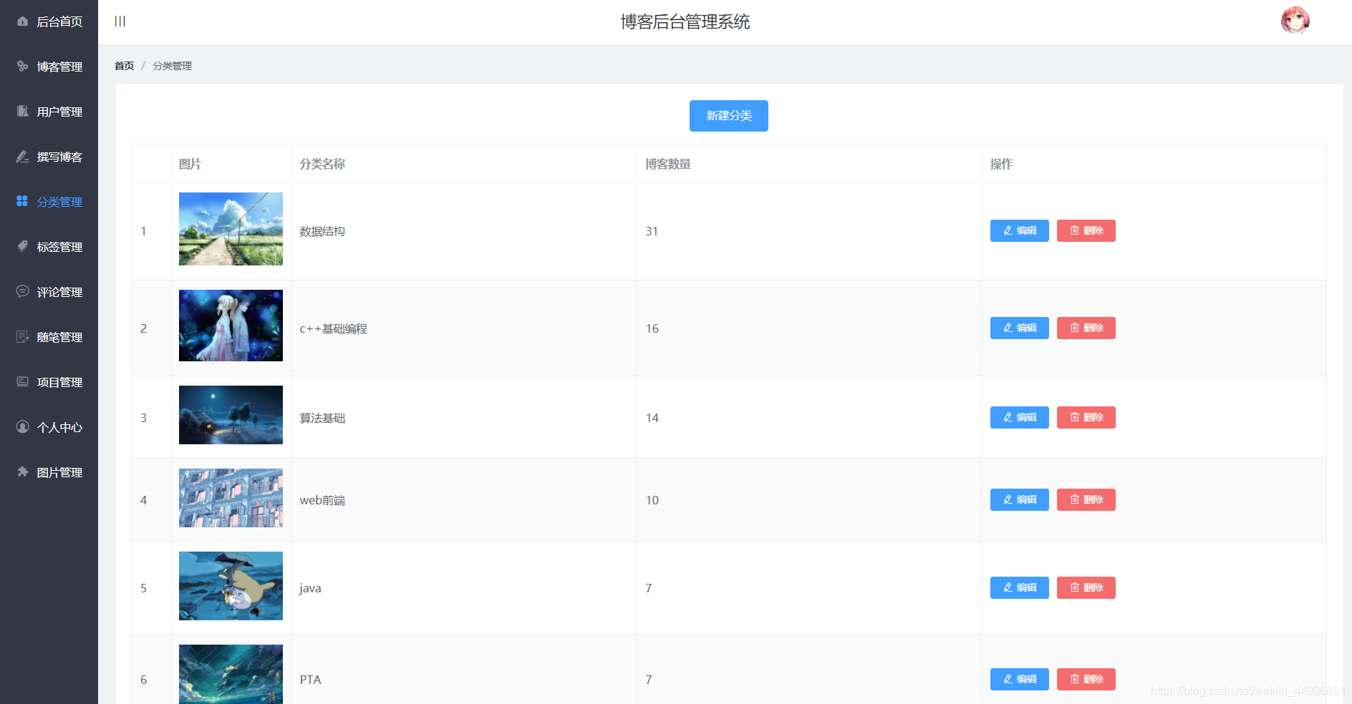Image resolution: width=1352 pixels, height=704 pixels.
Task: Open the c++基础编程 anime couple thumbnail
Action: coord(231,326)
